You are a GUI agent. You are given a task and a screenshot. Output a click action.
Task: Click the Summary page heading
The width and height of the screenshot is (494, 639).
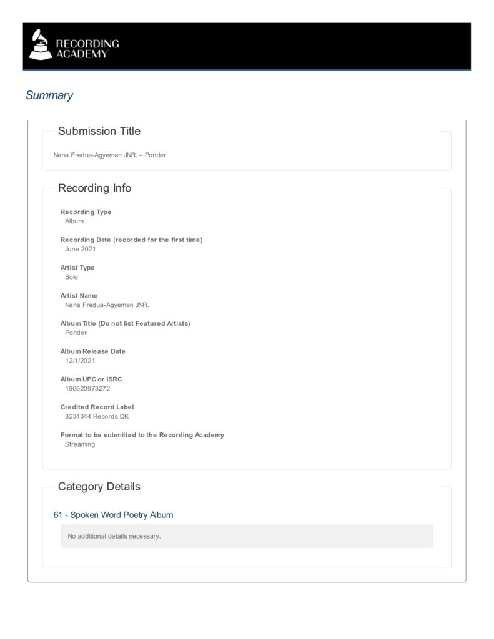[x=49, y=95]
